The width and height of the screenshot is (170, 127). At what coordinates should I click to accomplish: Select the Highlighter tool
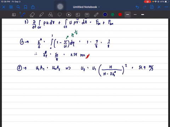(41, 15)
